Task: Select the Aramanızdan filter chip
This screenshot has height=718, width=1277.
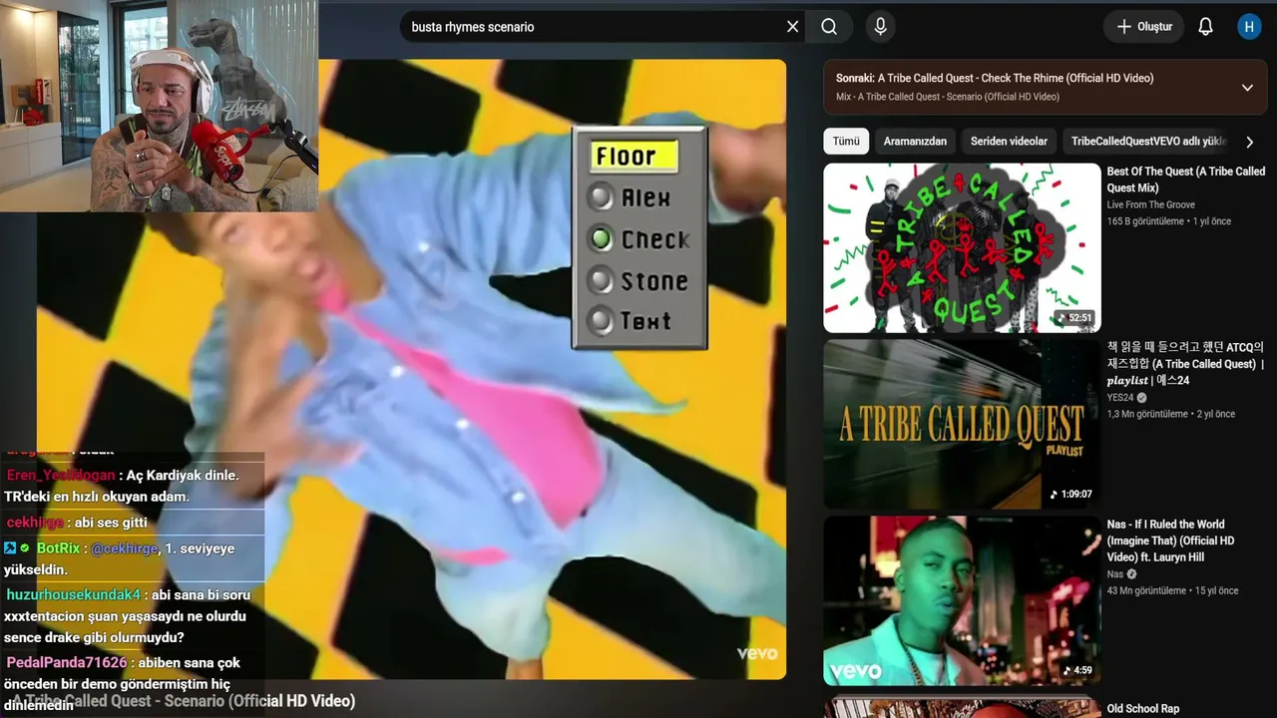Action: [x=915, y=142]
